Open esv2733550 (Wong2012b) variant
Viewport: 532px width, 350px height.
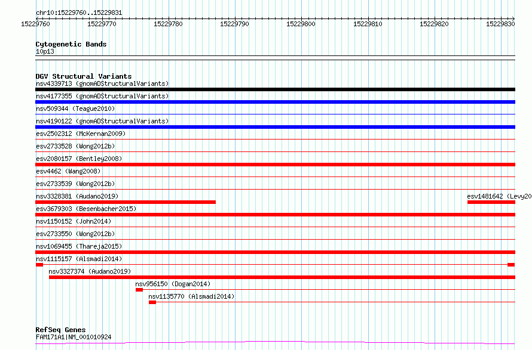[75, 234]
